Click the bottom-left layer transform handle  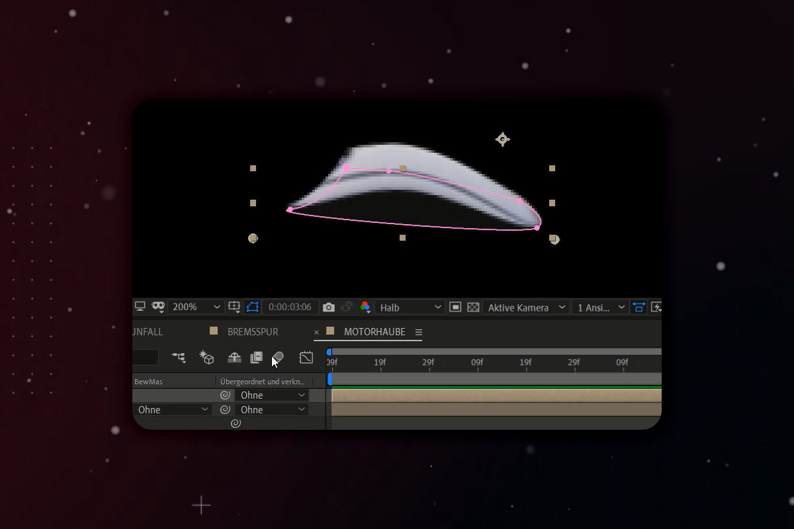(253, 238)
